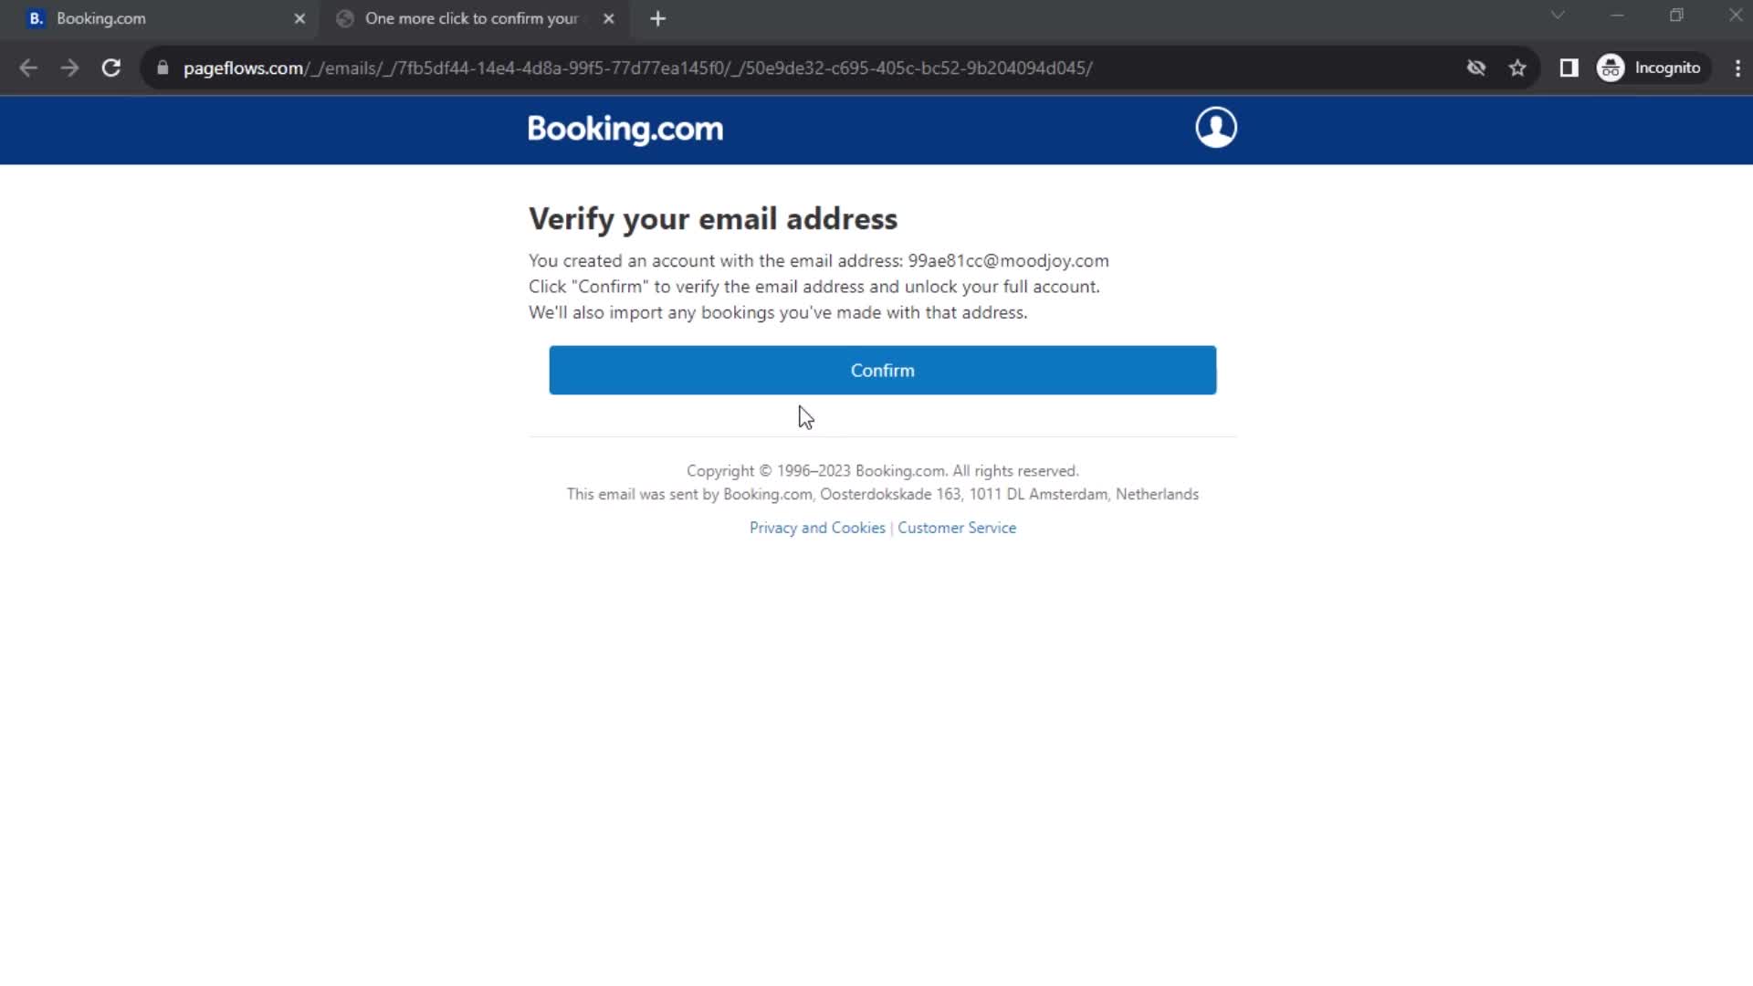This screenshot has height=986, width=1753.
Task: Open the Customer Service link
Action: click(x=957, y=528)
